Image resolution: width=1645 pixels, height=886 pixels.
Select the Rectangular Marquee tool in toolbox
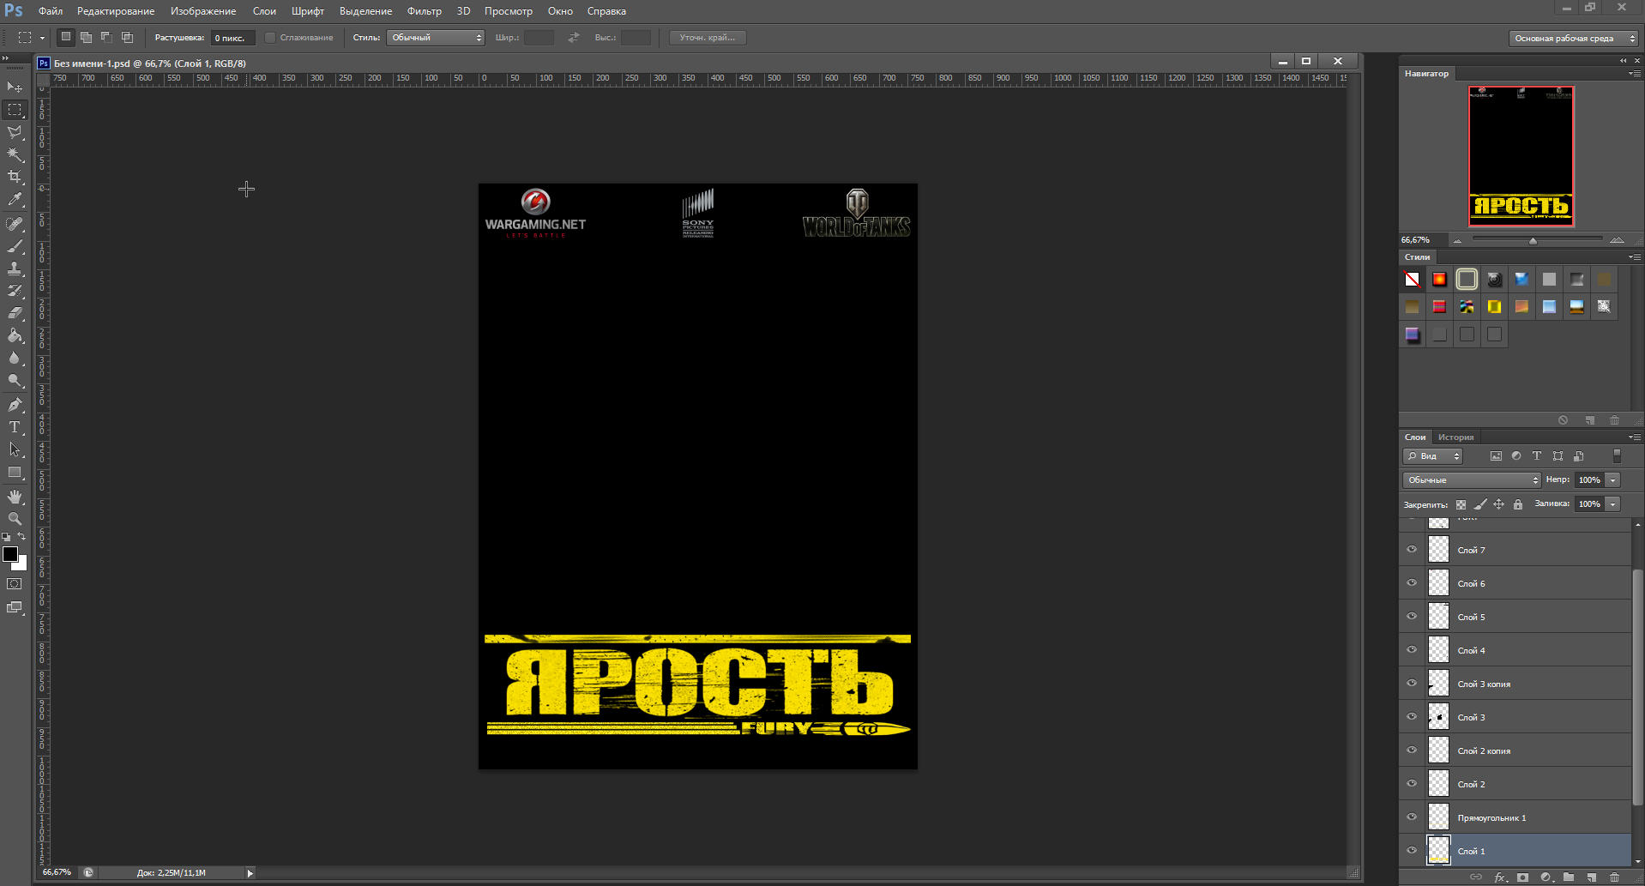(x=15, y=110)
